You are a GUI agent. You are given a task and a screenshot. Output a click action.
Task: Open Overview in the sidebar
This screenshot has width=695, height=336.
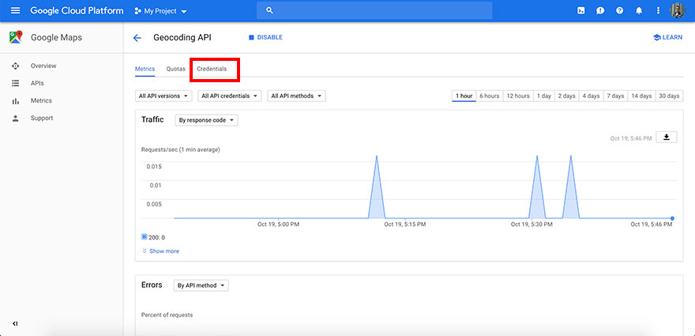[43, 66]
